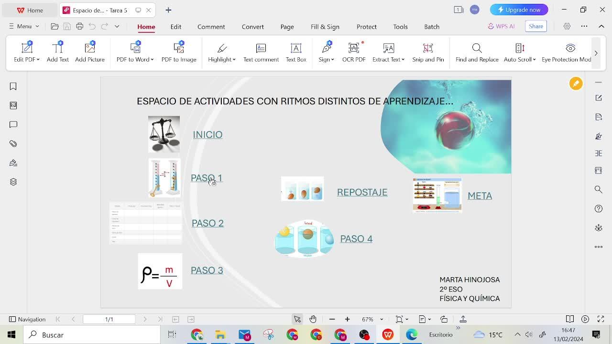The image size is (612, 344).
Task: Open Find and Replace
Action: tap(477, 52)
